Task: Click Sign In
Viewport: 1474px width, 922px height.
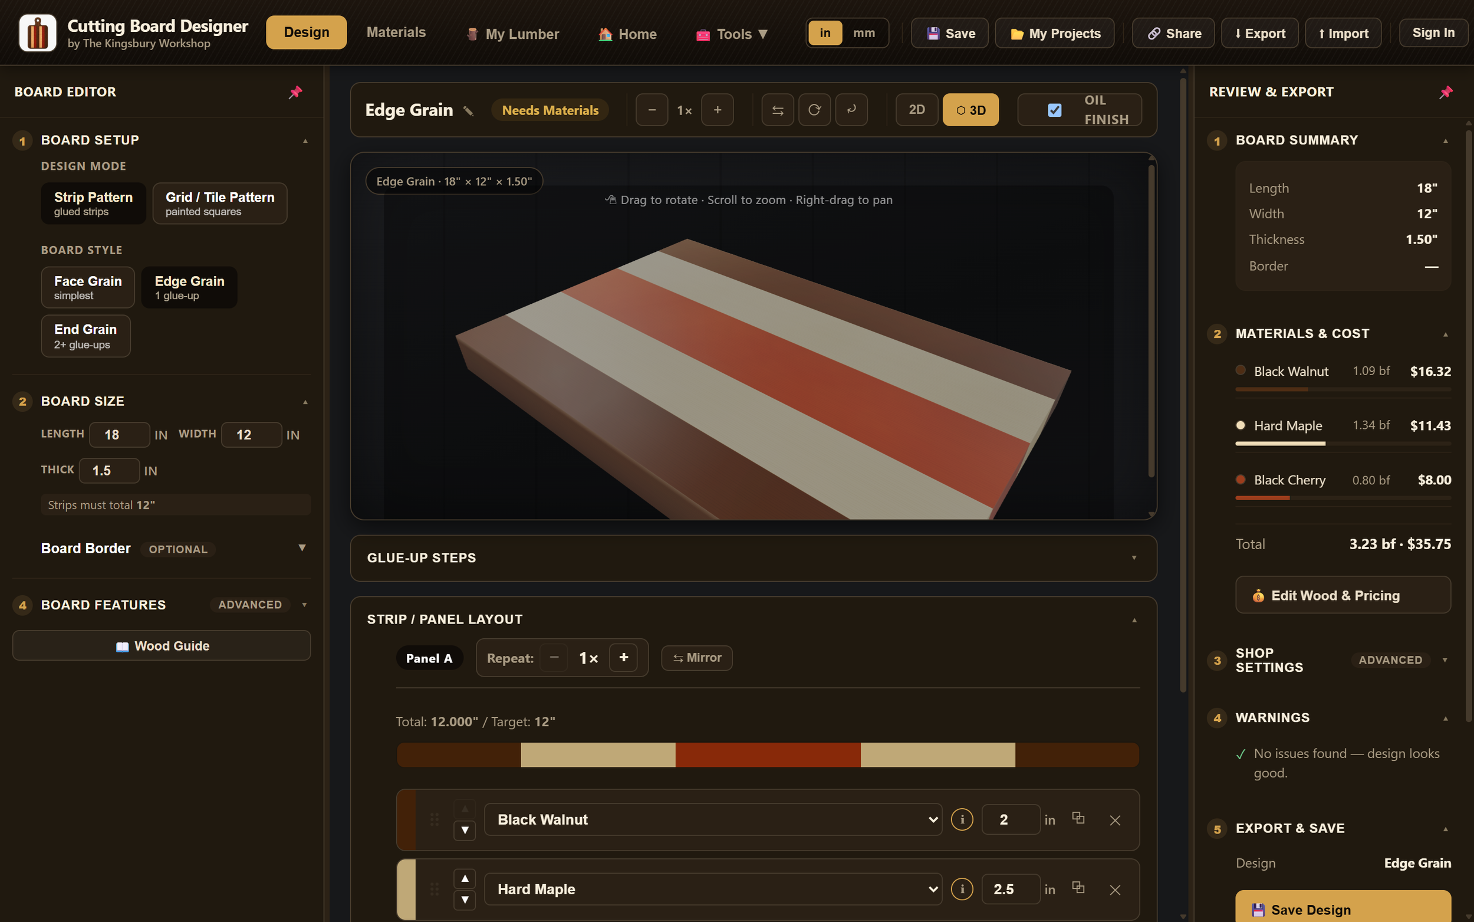Action: 1433,33
